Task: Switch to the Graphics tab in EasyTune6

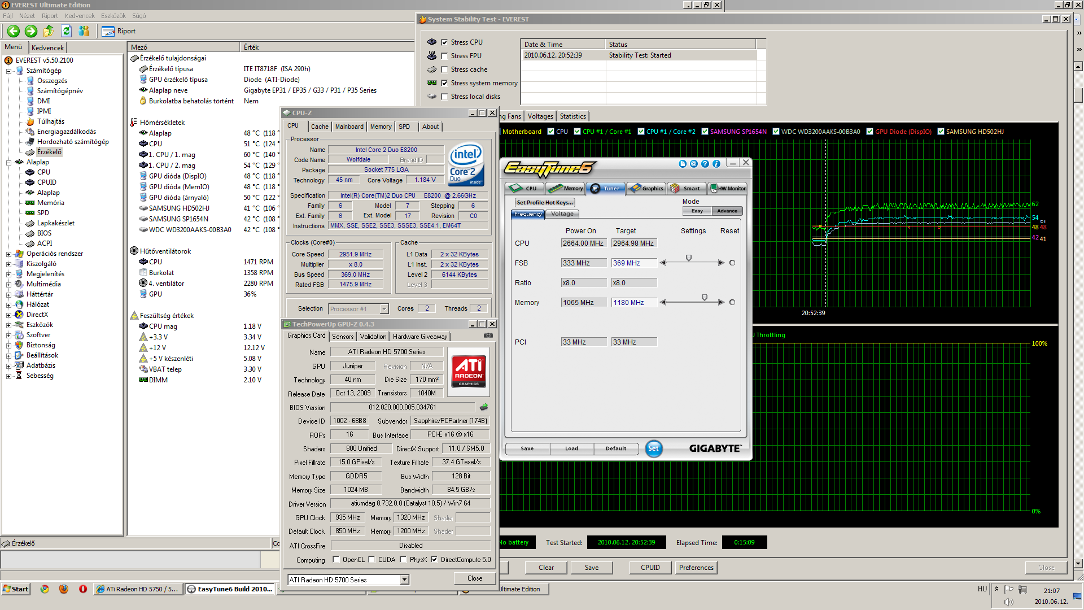Action: tap(646, 189)
